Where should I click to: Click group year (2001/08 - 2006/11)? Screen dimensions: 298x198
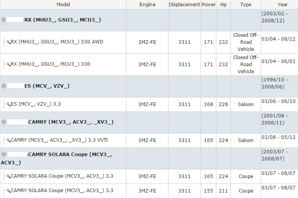[x=274, y=119]
